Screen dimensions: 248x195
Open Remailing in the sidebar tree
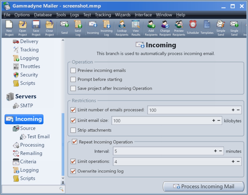tap(28, 153)
